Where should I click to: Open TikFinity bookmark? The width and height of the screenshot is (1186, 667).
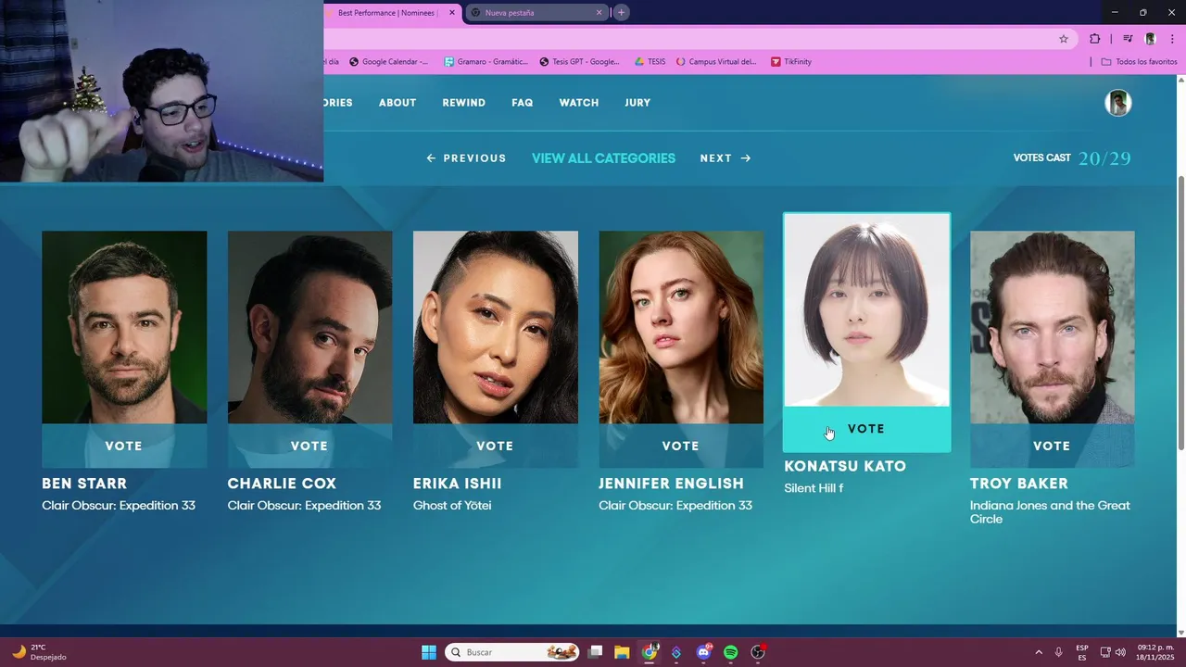point(791,62)
